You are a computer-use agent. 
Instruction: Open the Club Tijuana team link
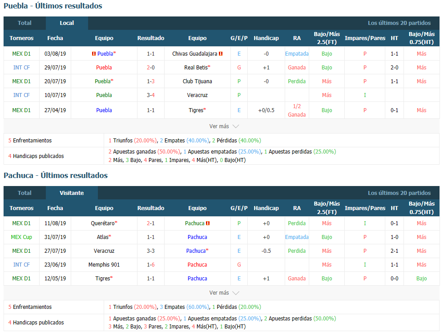point(198,81)
